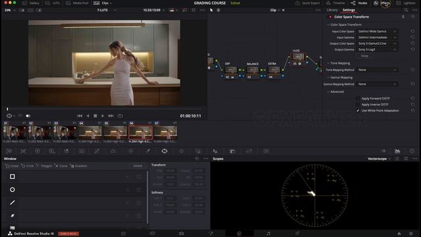Enable Apply Forward OOTF checkbox

pyautogui.click(x=358, y=99)
